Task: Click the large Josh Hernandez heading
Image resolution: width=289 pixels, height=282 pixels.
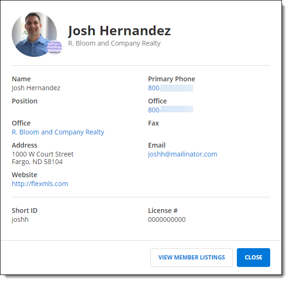Action: point(119,31)
